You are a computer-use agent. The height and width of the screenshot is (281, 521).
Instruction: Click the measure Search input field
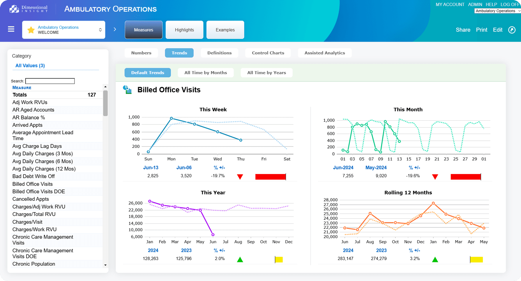50,81
